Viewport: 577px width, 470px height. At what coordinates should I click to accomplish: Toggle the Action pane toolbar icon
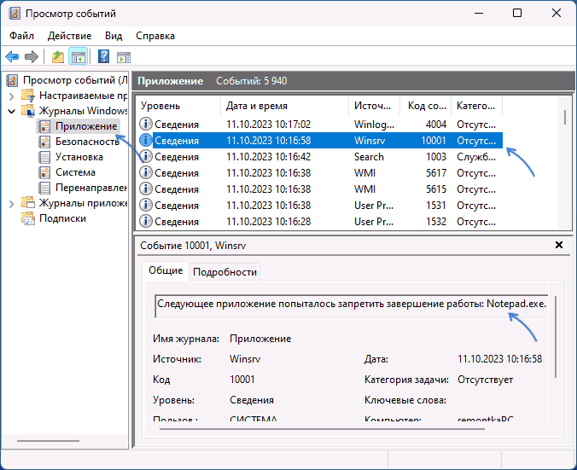[x=123, y=57]
